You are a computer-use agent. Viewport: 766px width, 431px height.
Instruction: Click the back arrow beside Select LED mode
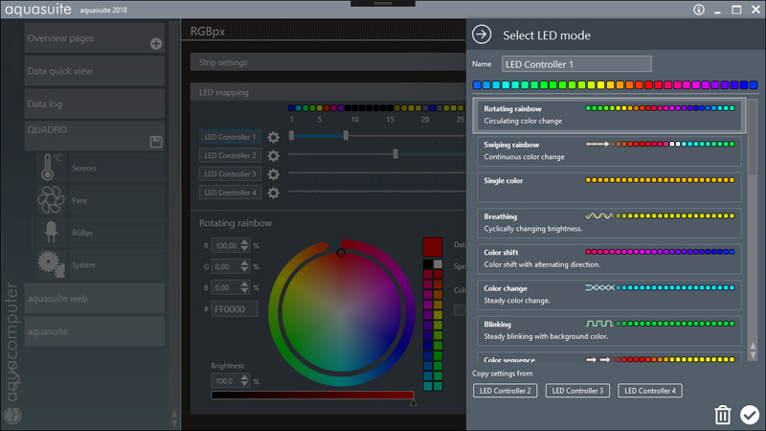click(482, 35)
